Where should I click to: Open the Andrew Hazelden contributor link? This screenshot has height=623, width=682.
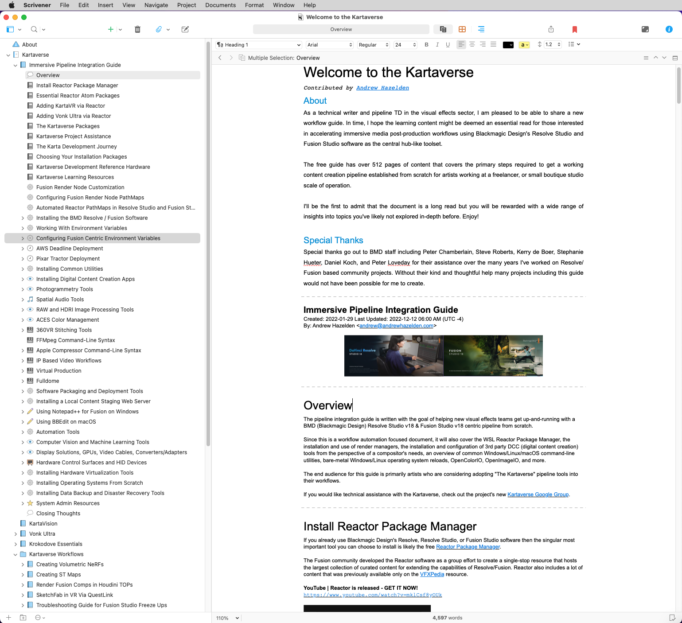click(382, 88)
